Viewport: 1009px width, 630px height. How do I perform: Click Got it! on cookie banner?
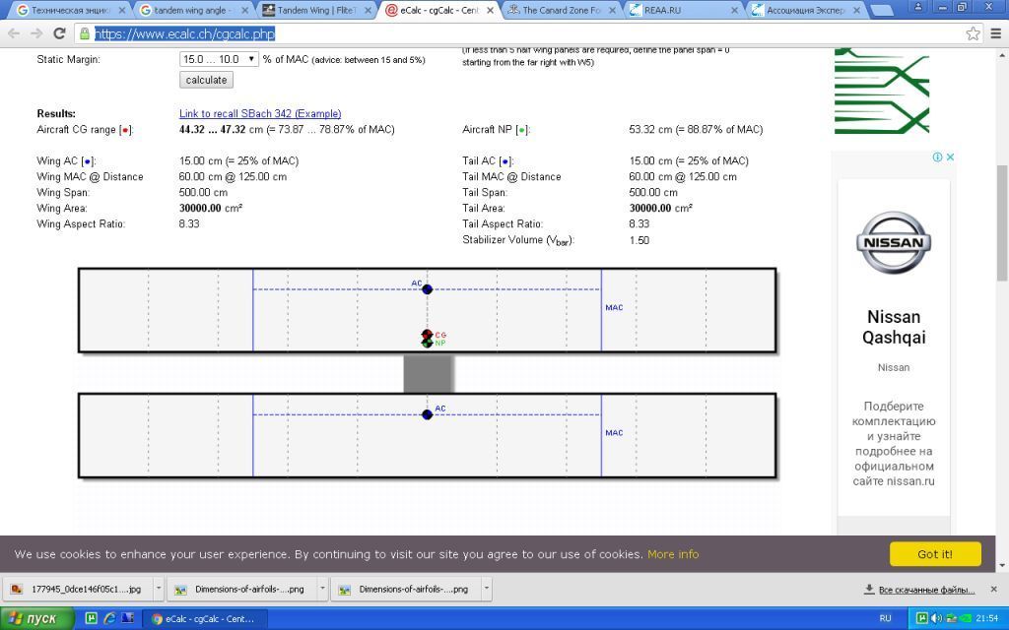pos(934,554)
